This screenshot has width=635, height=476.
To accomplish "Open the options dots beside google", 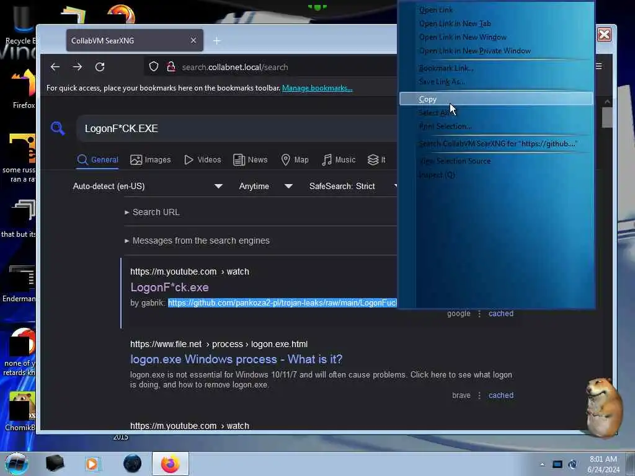I will click(479, 314).
